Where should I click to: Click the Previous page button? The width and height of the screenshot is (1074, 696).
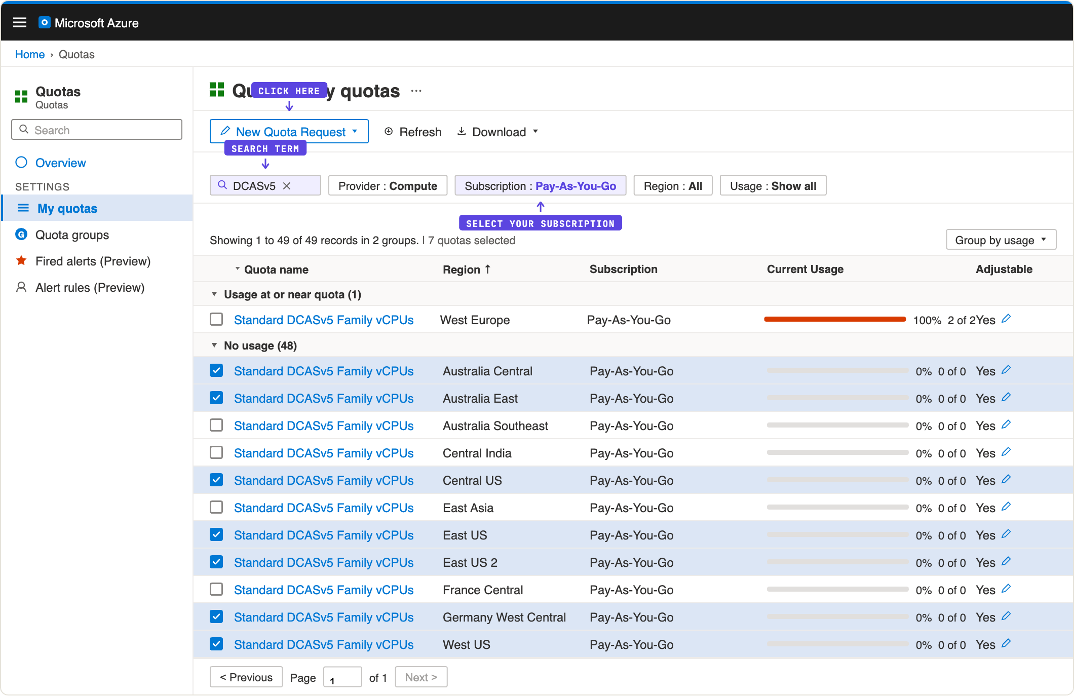[x=246, y=677]
